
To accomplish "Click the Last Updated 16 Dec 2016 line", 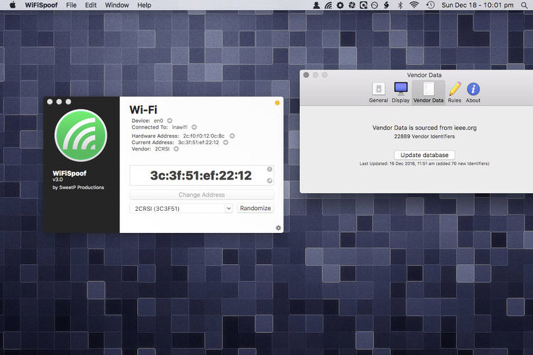I will coord(424,163).
